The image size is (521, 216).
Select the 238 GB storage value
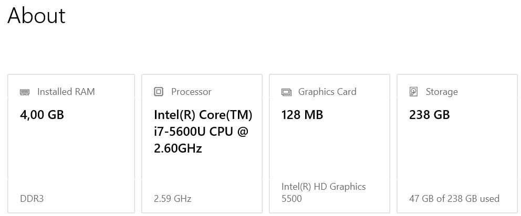429,115
